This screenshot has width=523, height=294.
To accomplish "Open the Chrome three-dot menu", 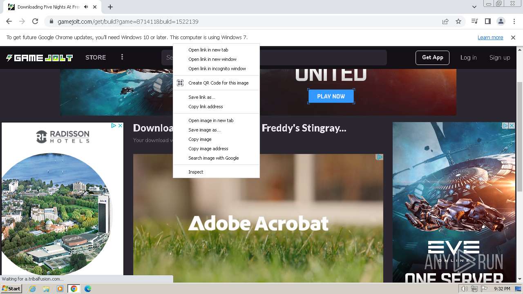I will (514, 21).
